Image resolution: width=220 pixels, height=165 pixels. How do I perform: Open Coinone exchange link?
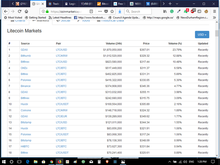coord(26,110)
